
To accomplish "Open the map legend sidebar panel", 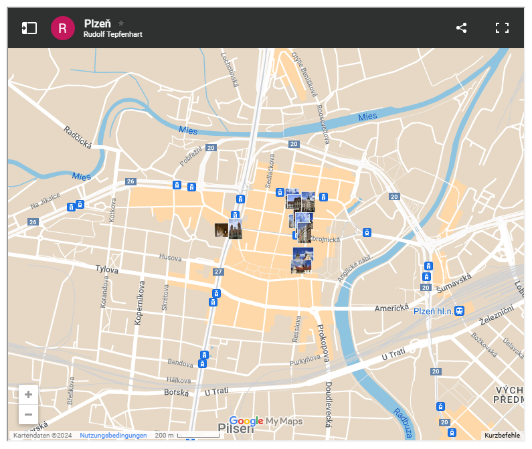I will tap(29, 28).
